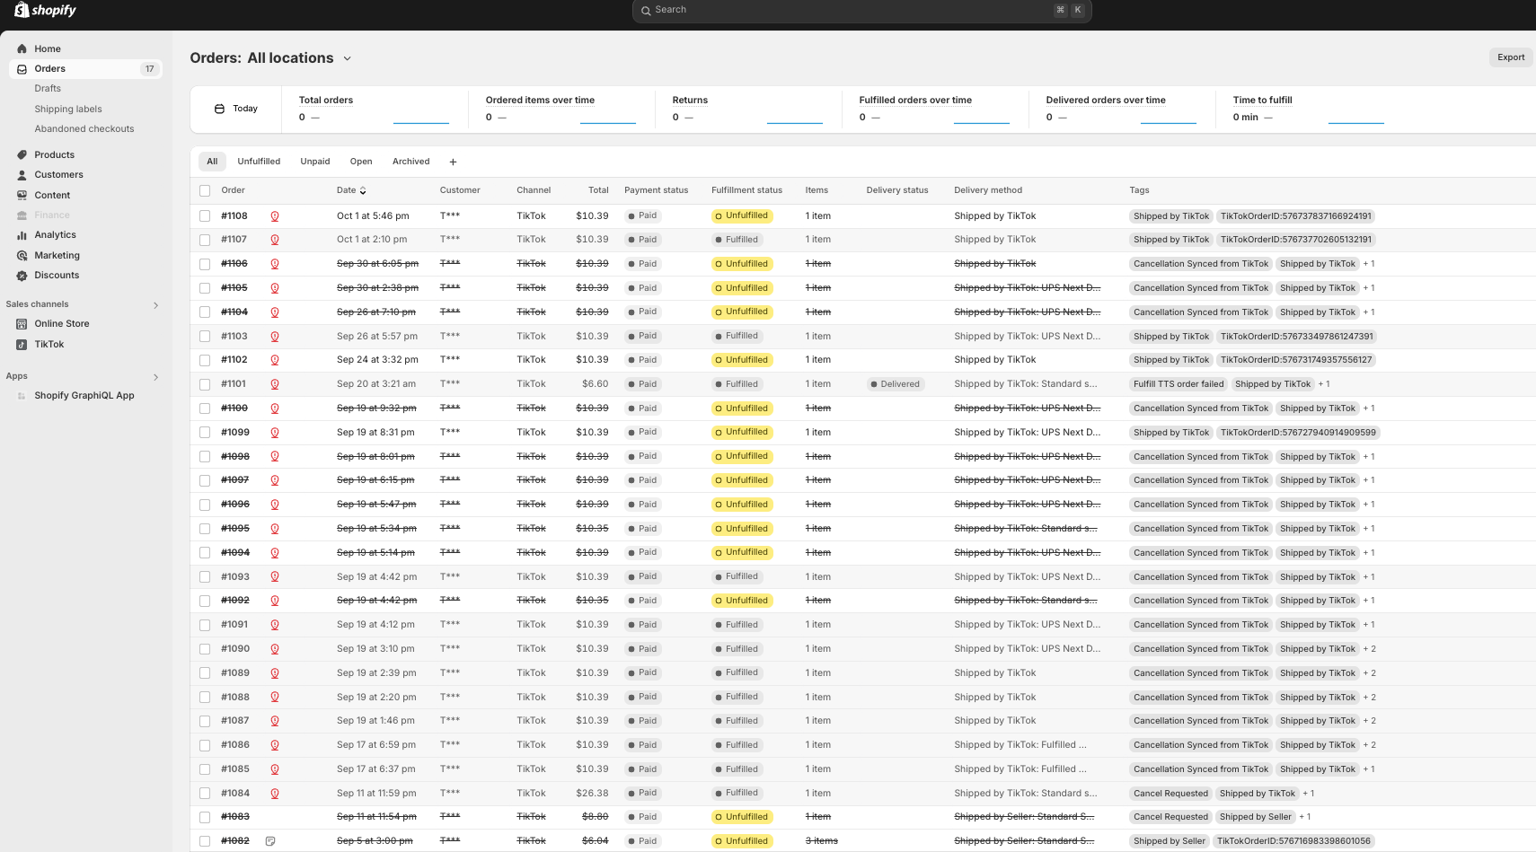
Task: Open the Drafts link in sidebar
Action: (48, 89)
